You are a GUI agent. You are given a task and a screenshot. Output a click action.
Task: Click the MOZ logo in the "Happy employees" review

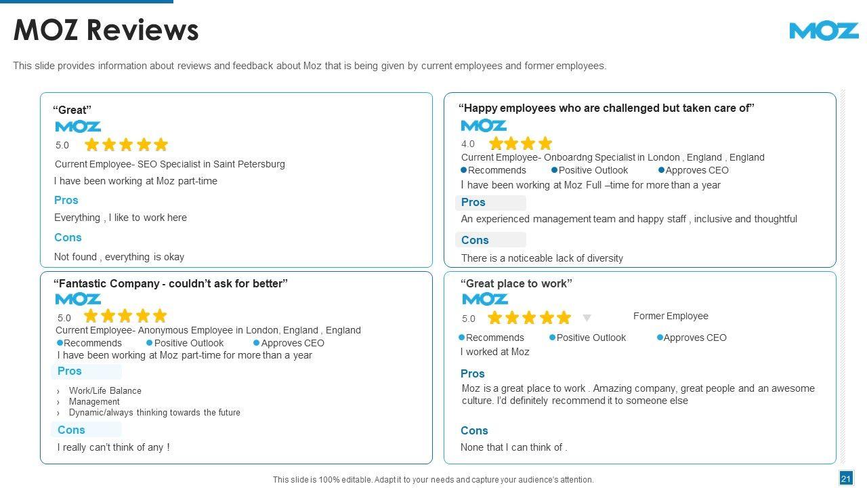[x=484, y=125]
